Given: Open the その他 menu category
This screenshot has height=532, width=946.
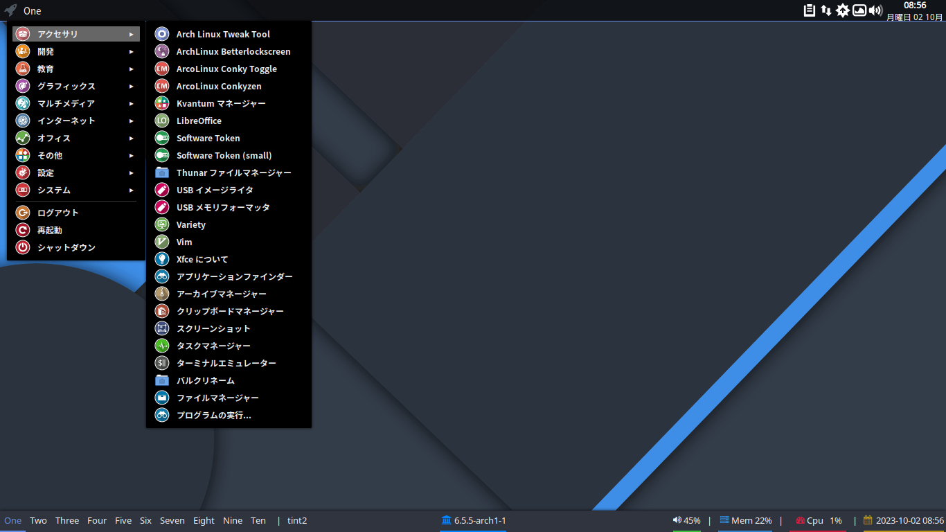Looking at the screenshot, I should 76,155.
